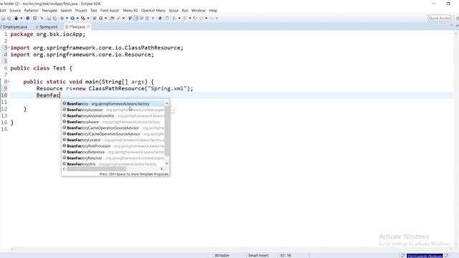
Task: Click the proposal list vertical scrollbar thumb
Action: click(x=167, y=130)
